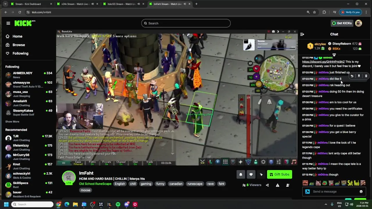Viewport: 372px width, 209px height.
Task: Click the Get KICKs button
Action: pos(342,23)
